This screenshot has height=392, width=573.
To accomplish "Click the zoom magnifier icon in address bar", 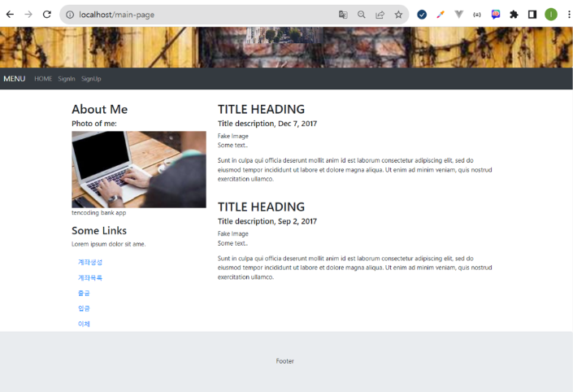I will click(x=362, y=15).
